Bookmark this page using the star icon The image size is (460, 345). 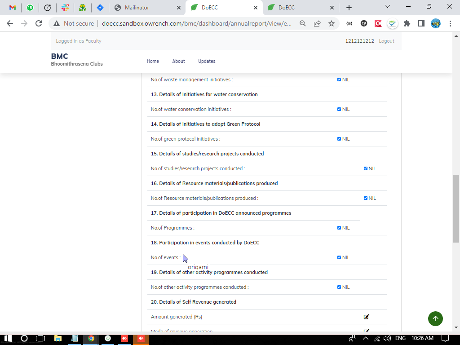332,23
